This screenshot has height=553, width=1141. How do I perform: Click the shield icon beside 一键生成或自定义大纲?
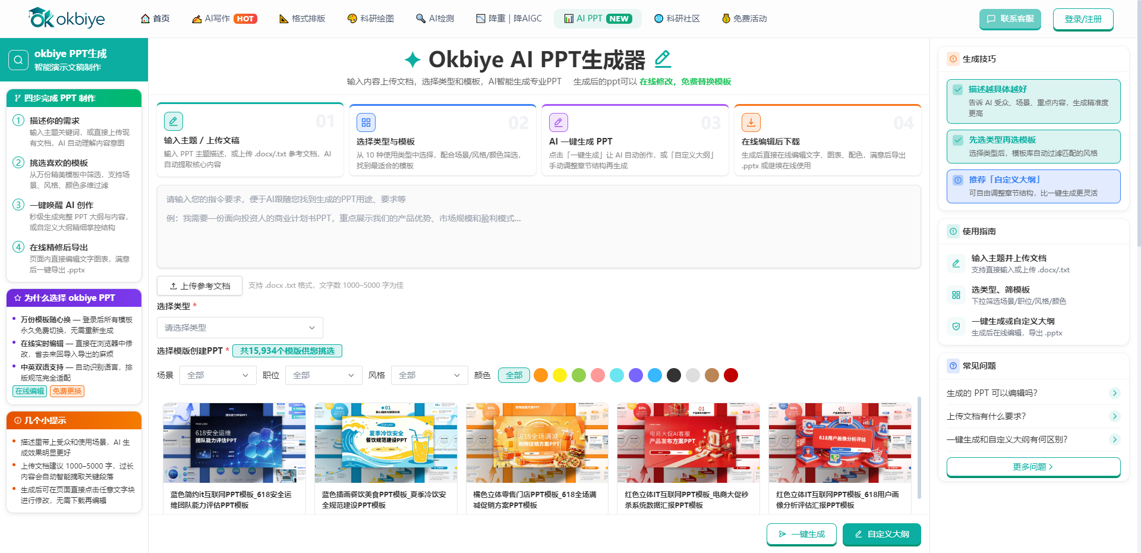956,326
